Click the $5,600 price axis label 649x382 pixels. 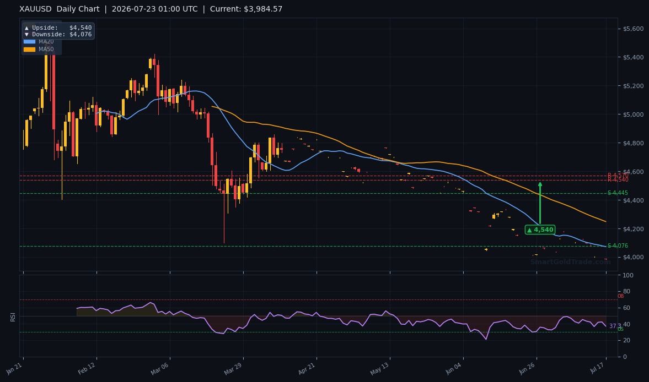tap(633, 29)
